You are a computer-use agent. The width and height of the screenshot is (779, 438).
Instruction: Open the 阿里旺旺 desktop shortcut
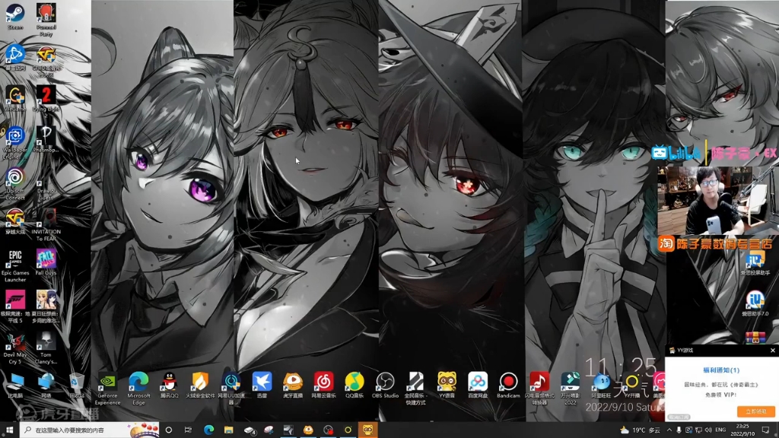(x=601, y=386)
